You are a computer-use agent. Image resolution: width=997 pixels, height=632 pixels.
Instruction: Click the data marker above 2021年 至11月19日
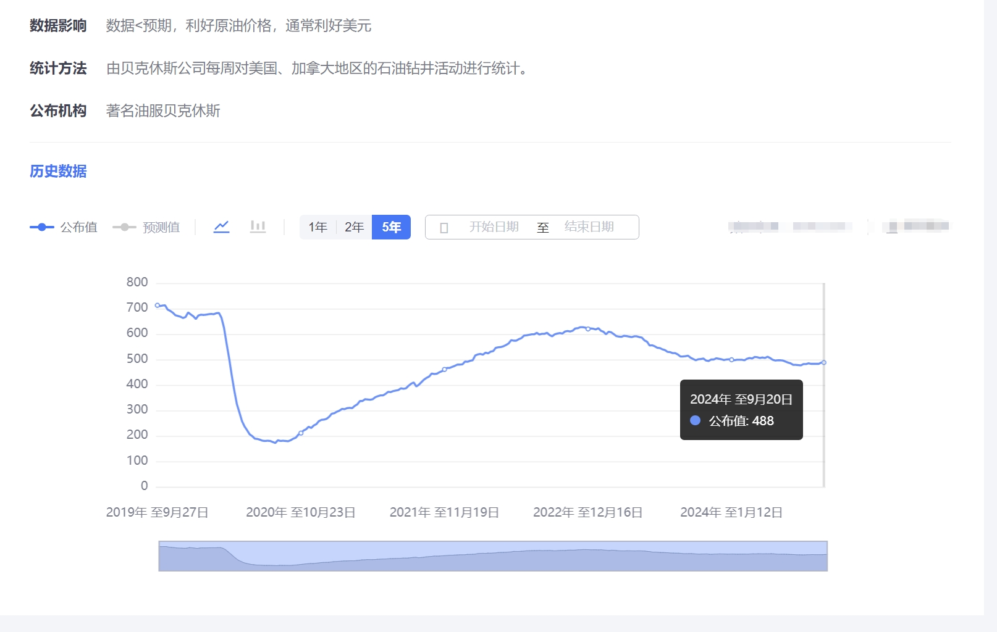[x=444, y=370]
